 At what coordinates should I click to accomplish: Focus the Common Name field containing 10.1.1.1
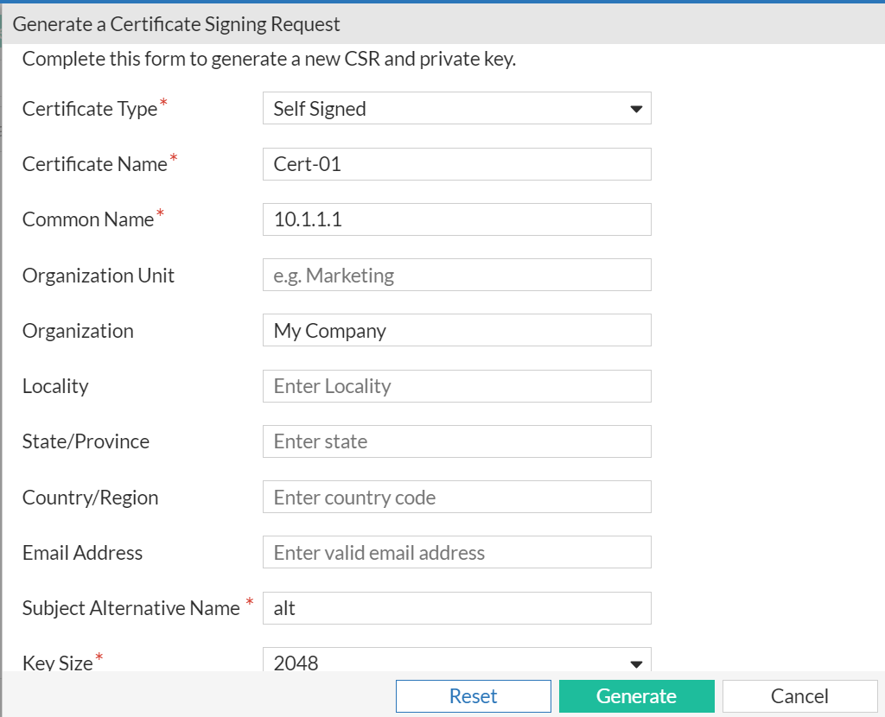pos(456,219)
